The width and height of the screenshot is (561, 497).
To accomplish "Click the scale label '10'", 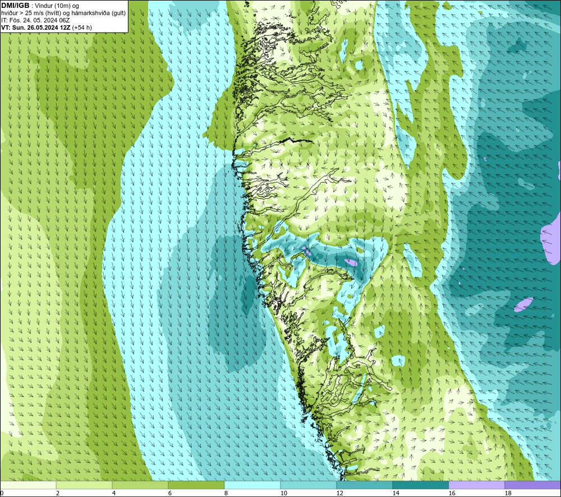I will [283, 494].
